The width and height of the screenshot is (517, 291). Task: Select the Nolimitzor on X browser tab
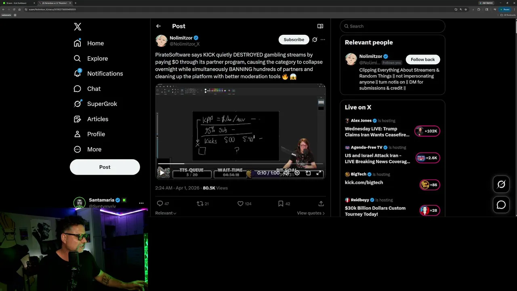pyautogui.click(x=55, y=3)
